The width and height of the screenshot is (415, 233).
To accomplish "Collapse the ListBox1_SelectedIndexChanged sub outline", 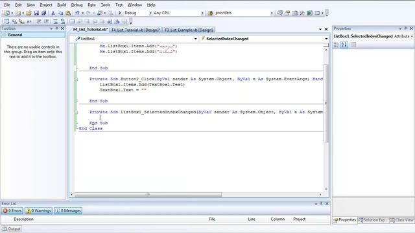I will [x=77, y=112].
